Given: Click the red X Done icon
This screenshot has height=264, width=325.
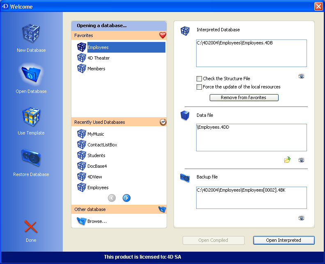Looking at the screenshot, I should [31, 227].
